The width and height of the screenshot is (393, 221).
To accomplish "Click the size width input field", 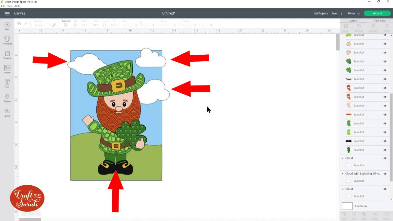I will [x=132, y=25].
